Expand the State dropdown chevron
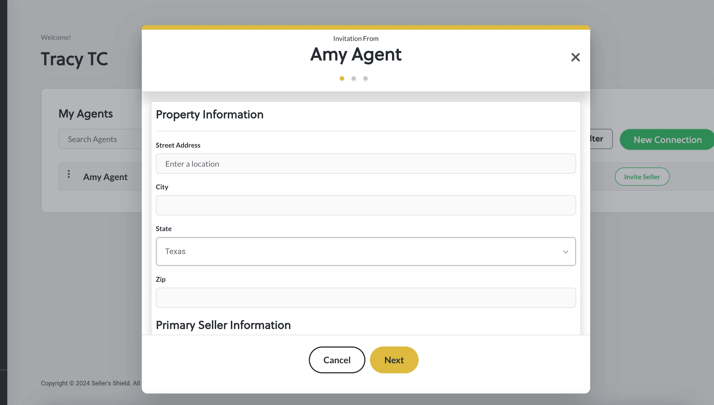Image resolution: width=714 pixels, height=405 pixels. point(565,252)
